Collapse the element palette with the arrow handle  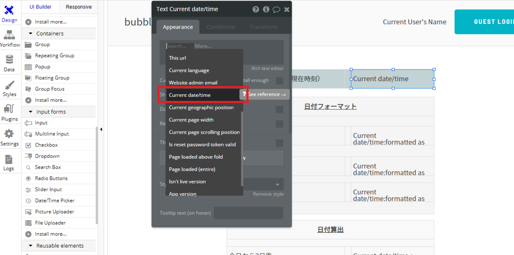click(101, 129)
